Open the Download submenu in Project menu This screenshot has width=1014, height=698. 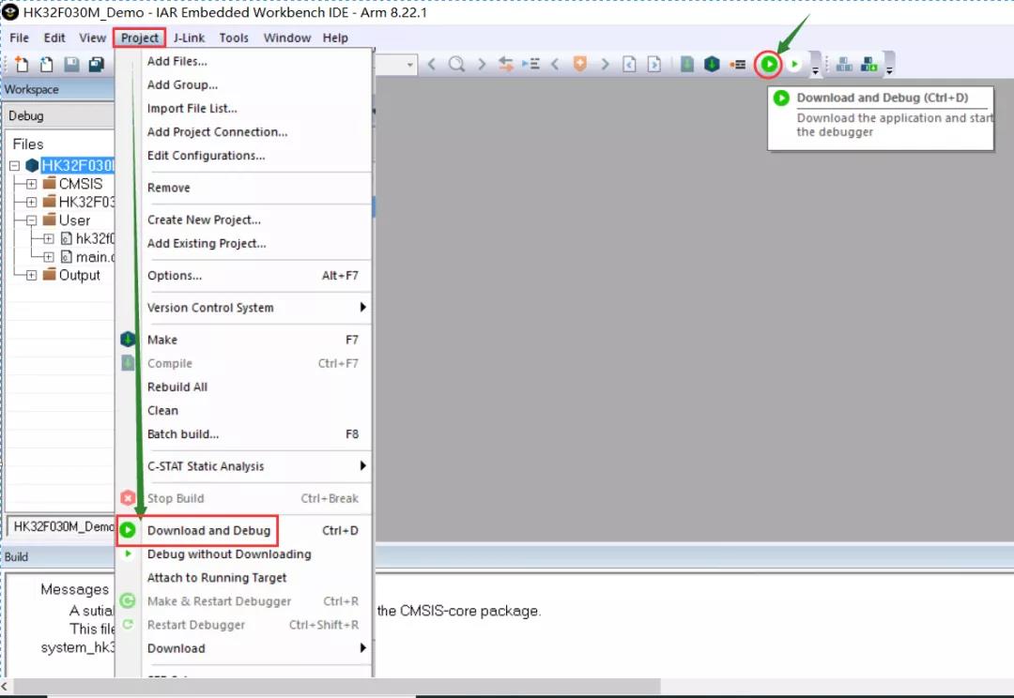coord(244,648)
